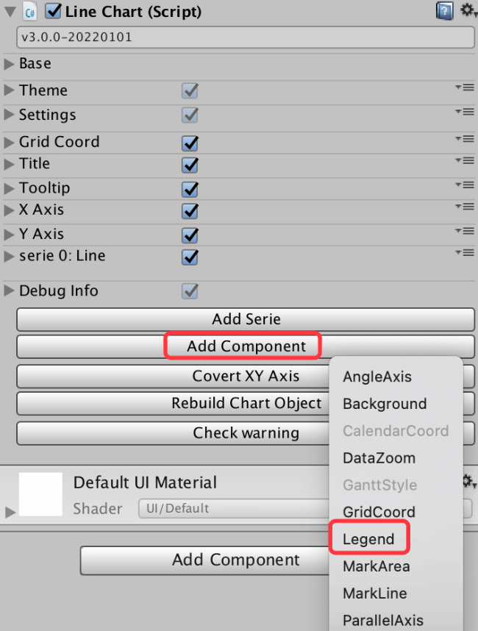This screenshot has width=478, height=631.
Task: Select Legend from the component menu
Action: 368,539
